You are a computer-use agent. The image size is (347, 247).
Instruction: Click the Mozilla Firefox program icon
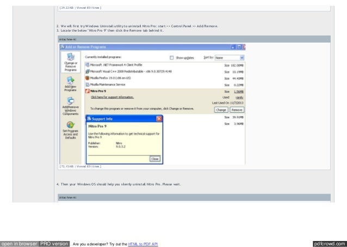pos(88,78)
